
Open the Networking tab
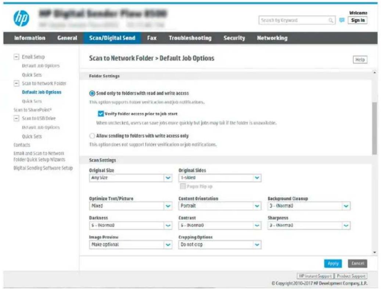coord(272,38)
